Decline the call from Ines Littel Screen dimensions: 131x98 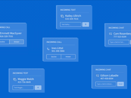pyautogui.click(x=54, y=57)
